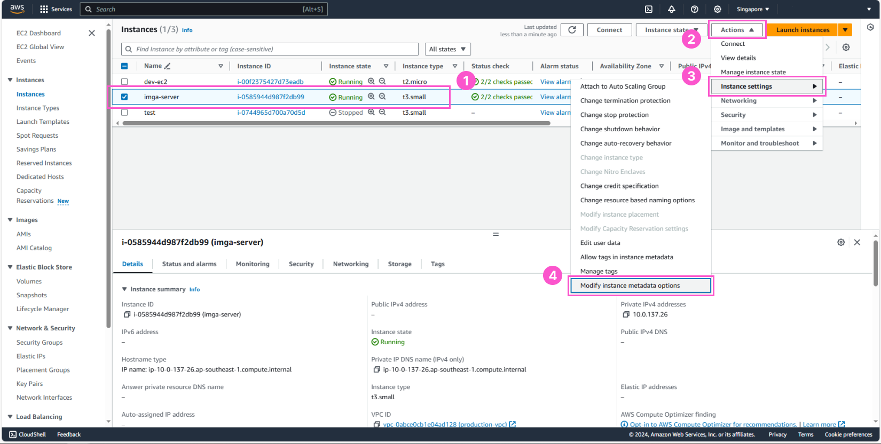This screenshot has width=881, height=444.
Task: Open Instance Types in sidebar
Action: [x=38, y=108]
